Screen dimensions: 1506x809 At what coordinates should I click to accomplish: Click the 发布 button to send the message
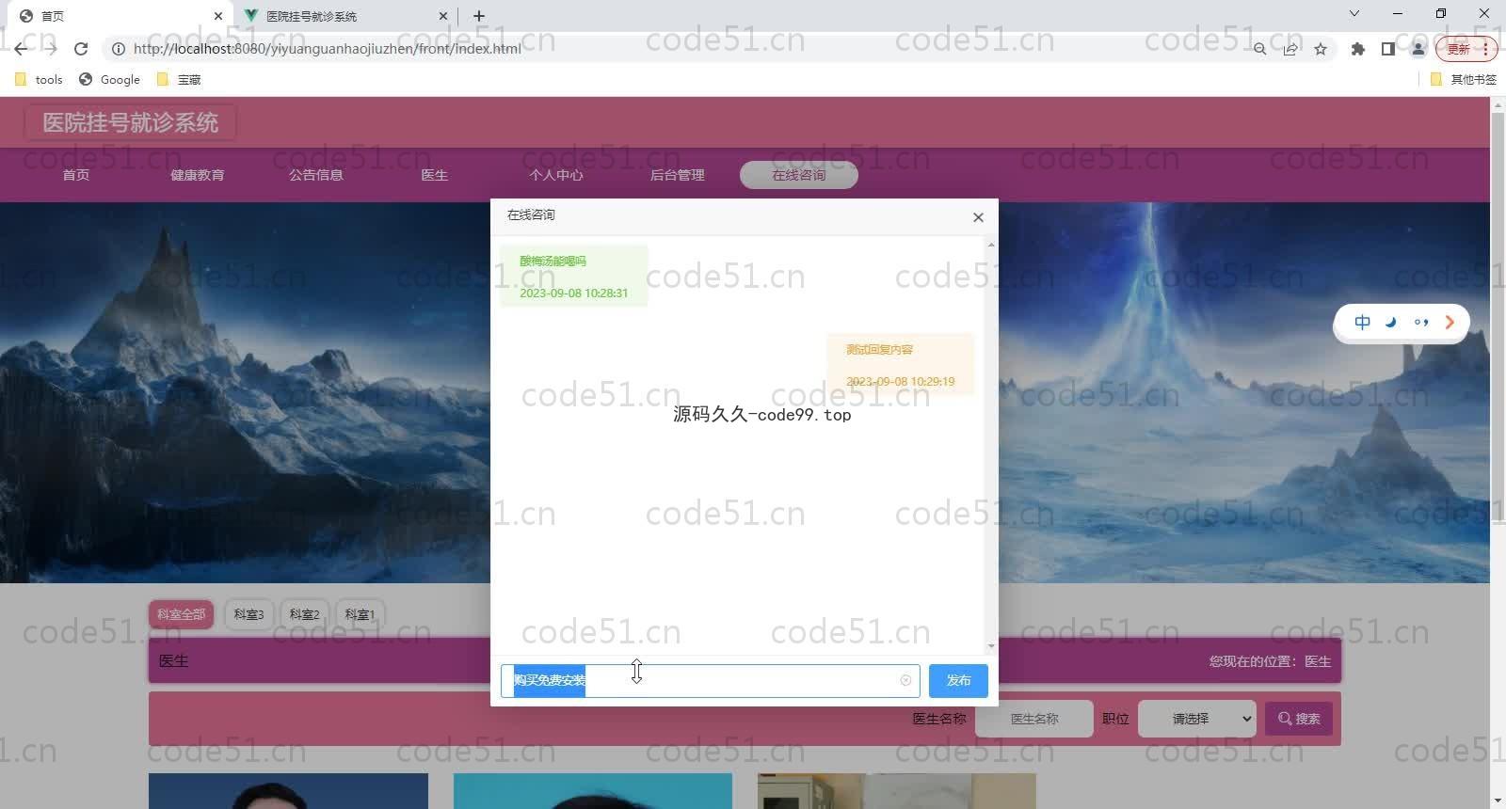tap(958, 680)
